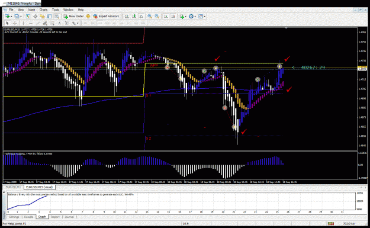
Task: Switch to the EURUSD,M1 chart tab
Action: (x=13, y=187)
